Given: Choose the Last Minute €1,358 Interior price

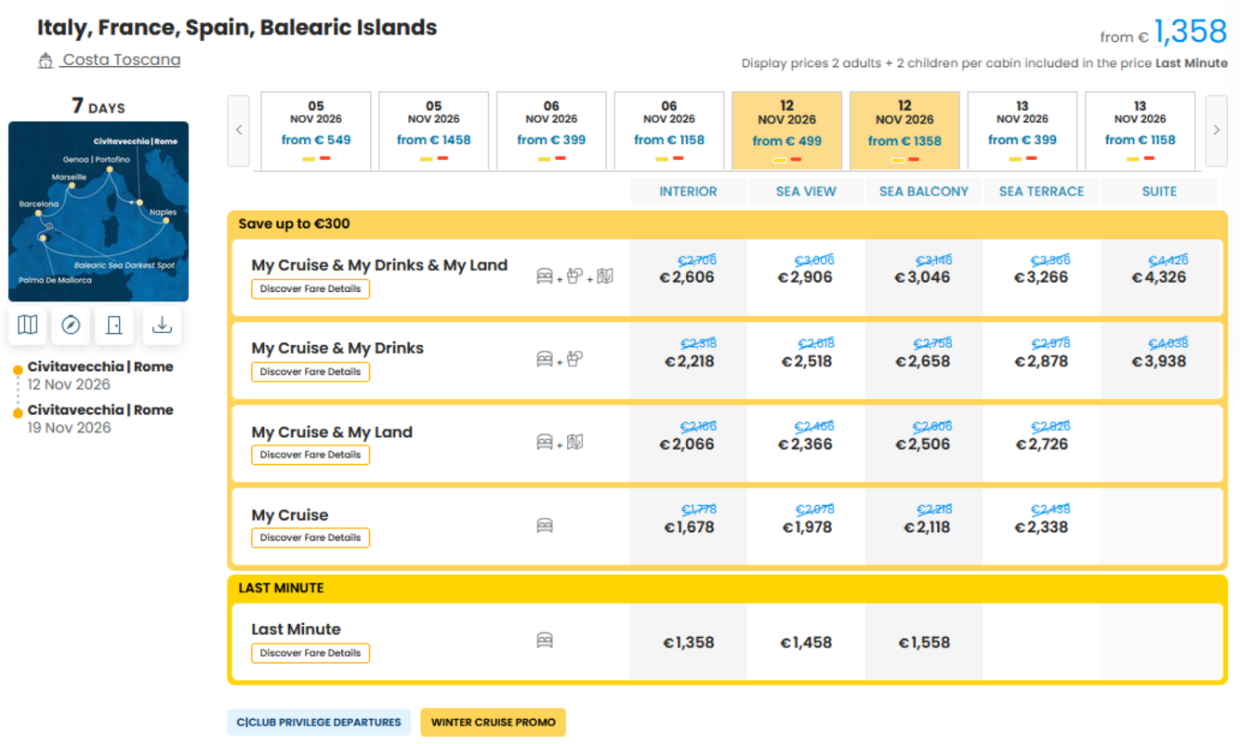Looking at the screenshot, I should pyautogui.click(x=688, y=643).
